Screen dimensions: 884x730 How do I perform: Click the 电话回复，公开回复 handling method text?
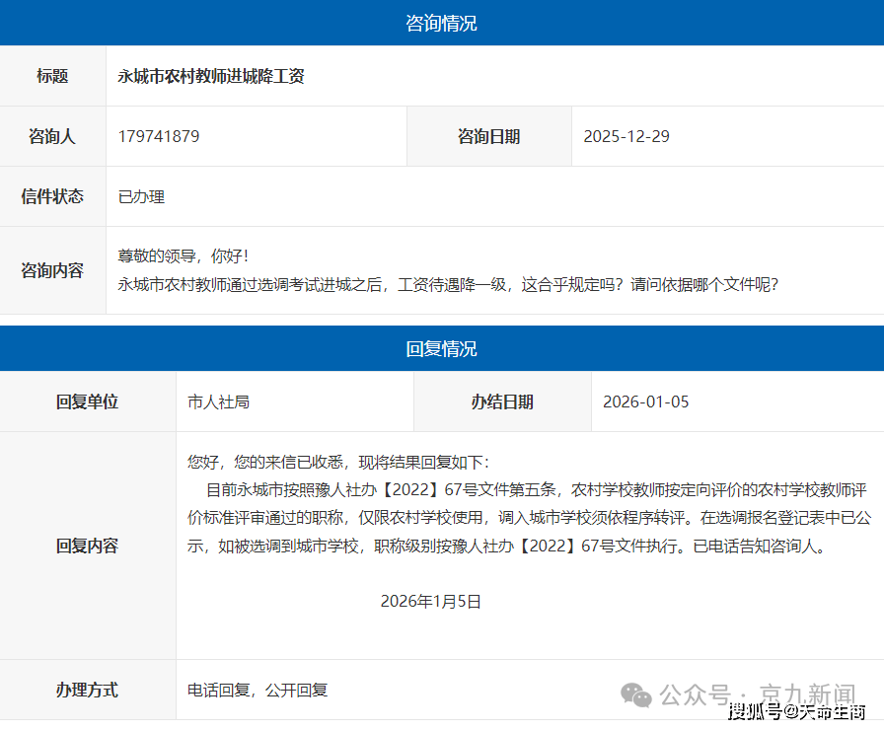tap(258, 690)
